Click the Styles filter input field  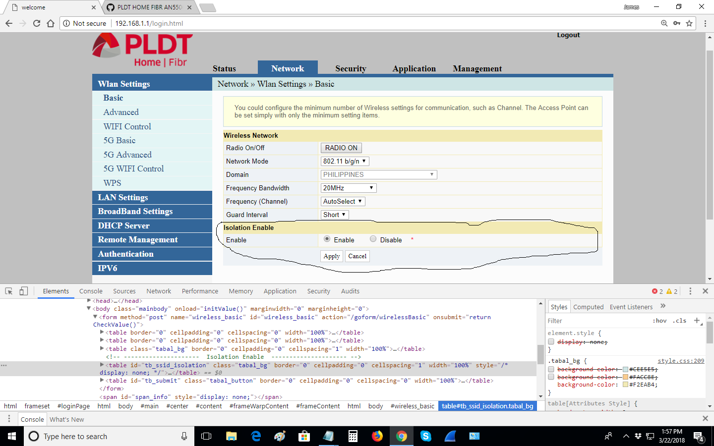(x=595, y=321)
